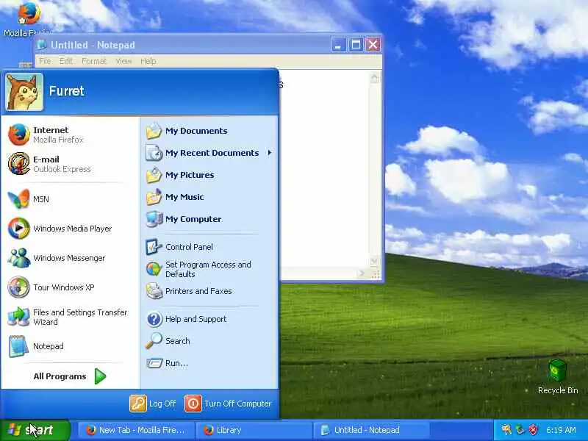Image resolution: width=588 pixels, height=441 pixels.
Task: Open Control Panel icon
Action: coord(154,247)
